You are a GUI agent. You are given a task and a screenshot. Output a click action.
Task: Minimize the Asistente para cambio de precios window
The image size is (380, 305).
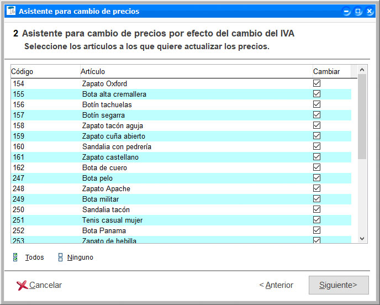[x=346, y=12]
